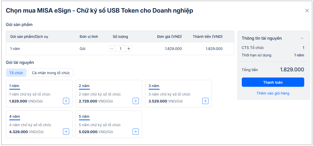Add the 3 năm package with plus icon
This screenshot has height=146, width=313.
(205, 101)
